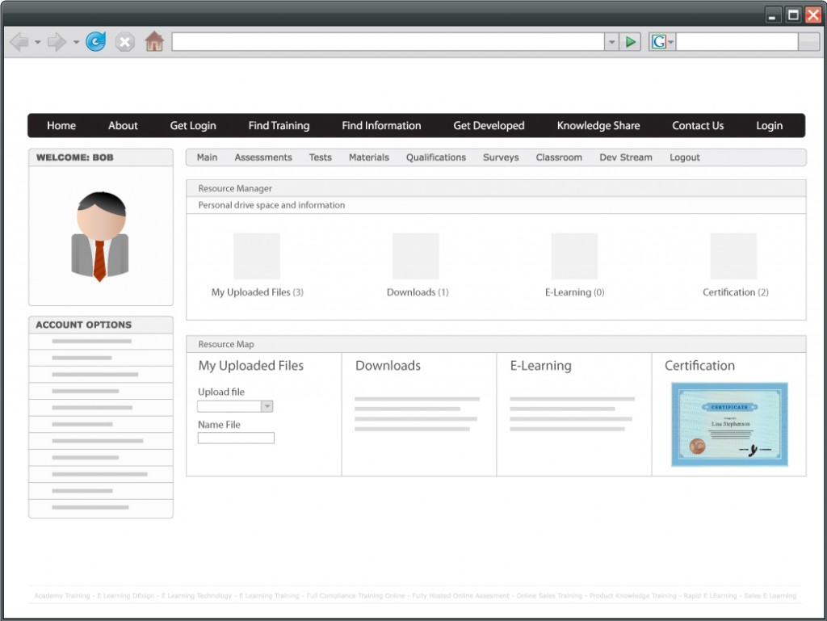Click the Logout link
827x621 pixels.
(x=685, y=157)
